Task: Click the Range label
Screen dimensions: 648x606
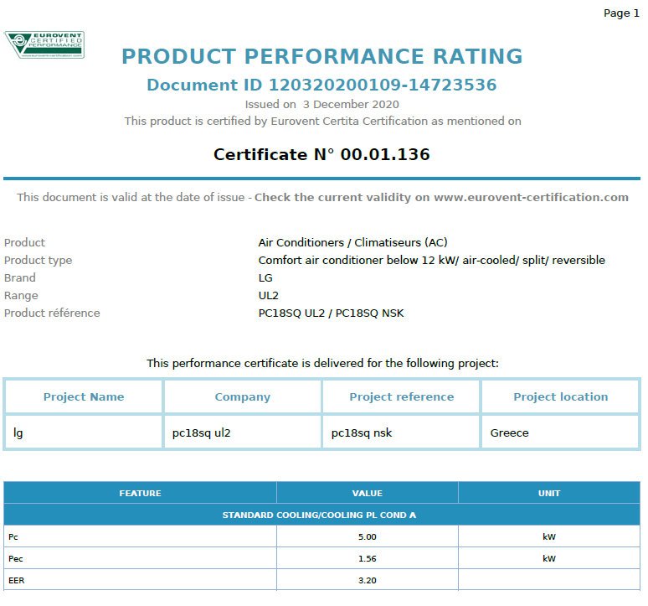Action: pyautogui.click(x=21, y=296)
